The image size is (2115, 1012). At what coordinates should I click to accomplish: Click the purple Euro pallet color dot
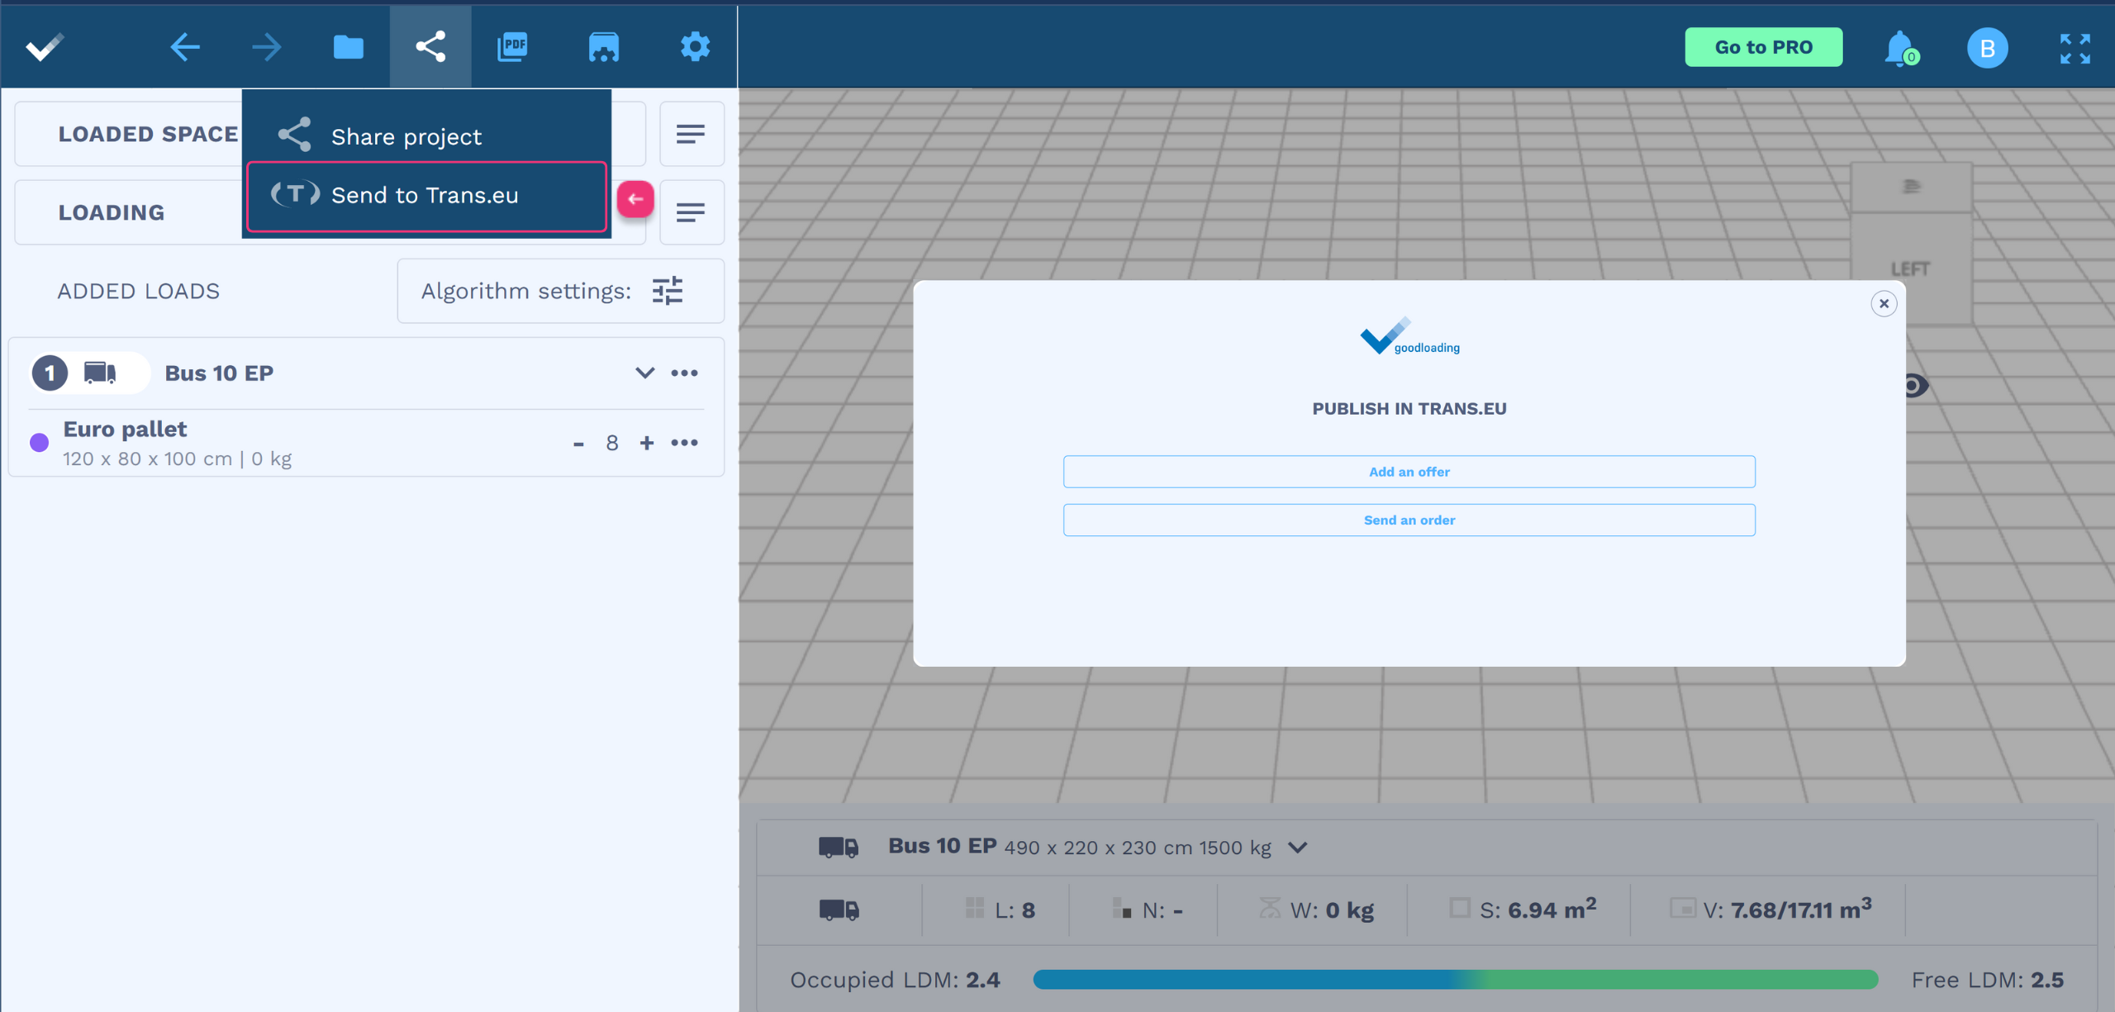pos(40,443)
